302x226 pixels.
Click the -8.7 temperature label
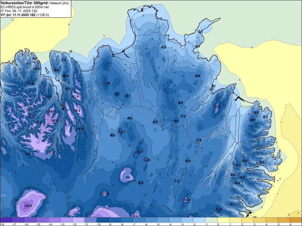(x=128, y=96)
